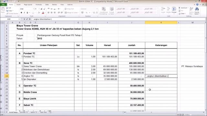Expand outline group at row 35
Viewport: 207px width, 116px height.
point(1,95)
